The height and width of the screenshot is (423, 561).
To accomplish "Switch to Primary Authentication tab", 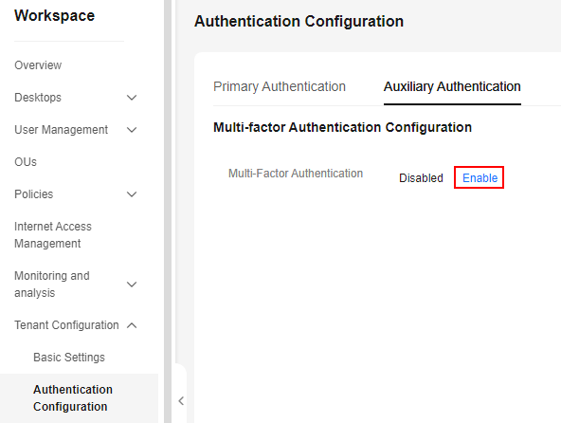I will tap(280, 86).
